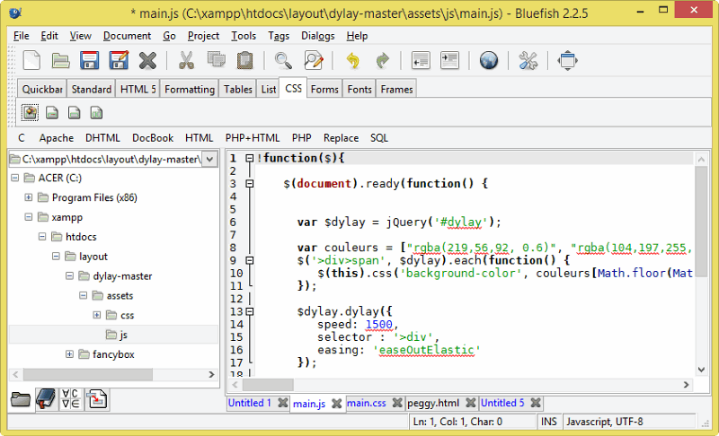The height and width of the screenshot is (436, 719).
Task: Open the SQL custom menu
Action: click(x=379, y=138)
